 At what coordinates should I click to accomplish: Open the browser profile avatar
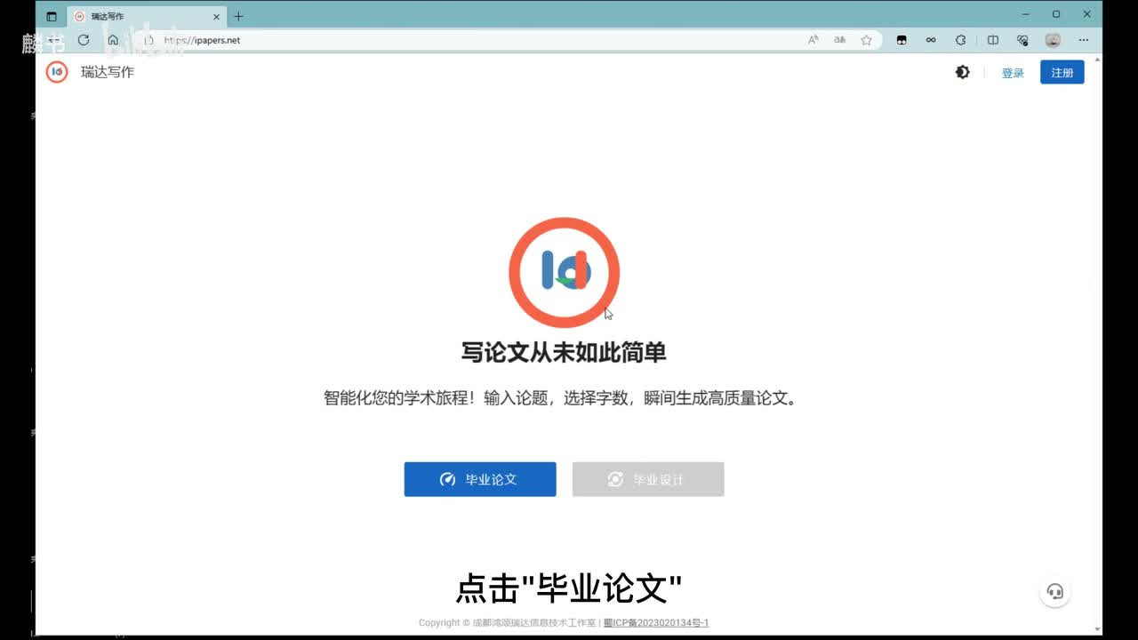1053,40
